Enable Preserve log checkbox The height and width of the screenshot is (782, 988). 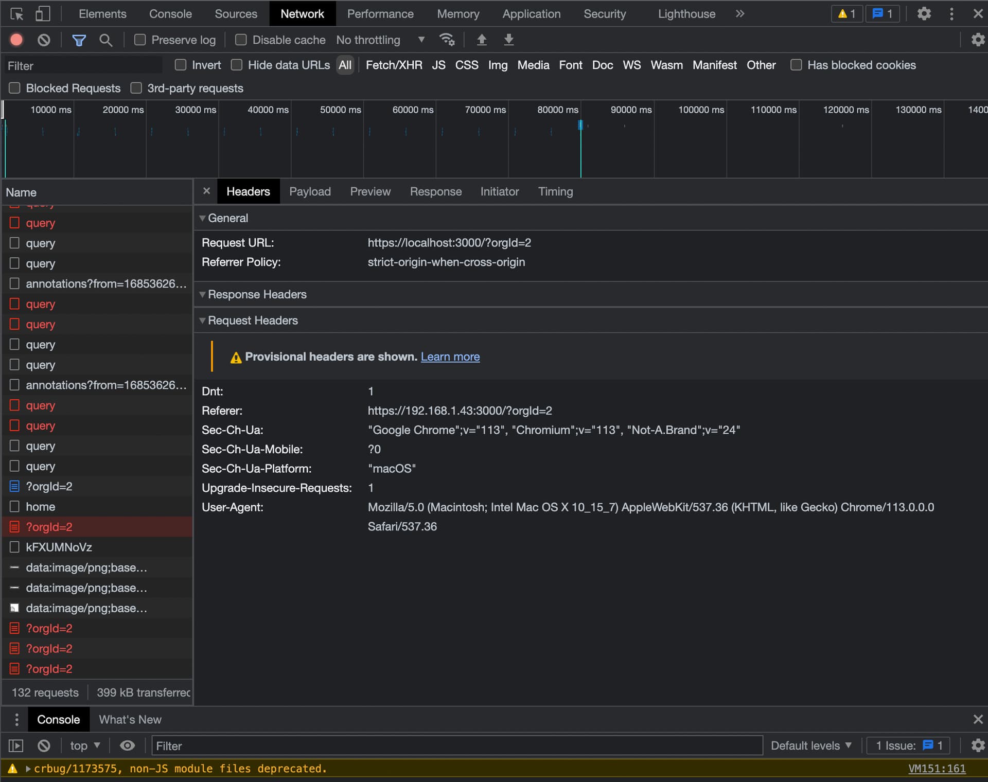(140, 40)
